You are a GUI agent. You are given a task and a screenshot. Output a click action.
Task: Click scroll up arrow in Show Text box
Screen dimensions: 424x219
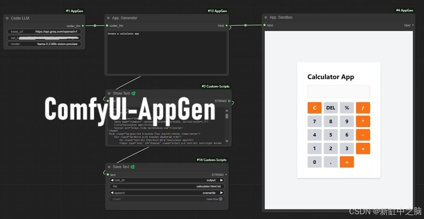(227, 110)
